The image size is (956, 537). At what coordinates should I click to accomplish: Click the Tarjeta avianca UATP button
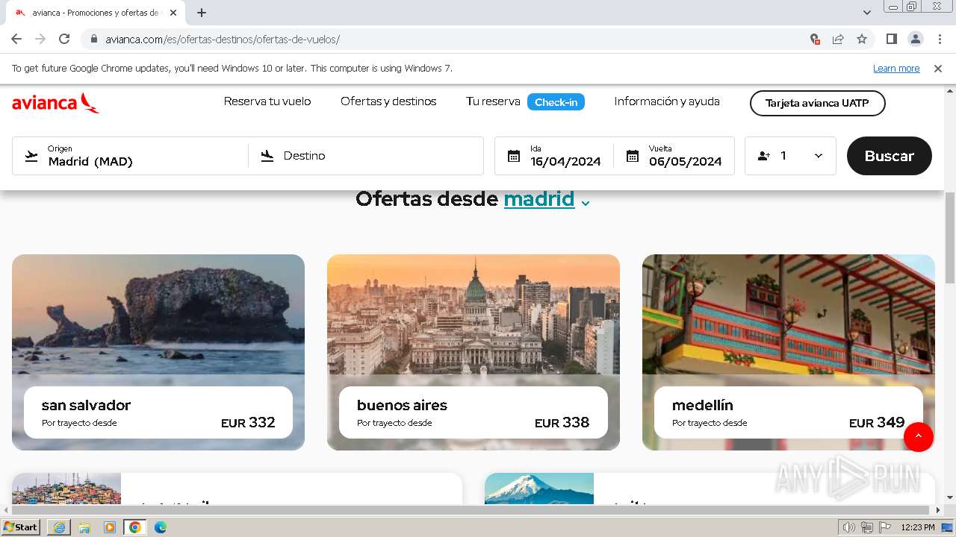(x=817, y=103)
